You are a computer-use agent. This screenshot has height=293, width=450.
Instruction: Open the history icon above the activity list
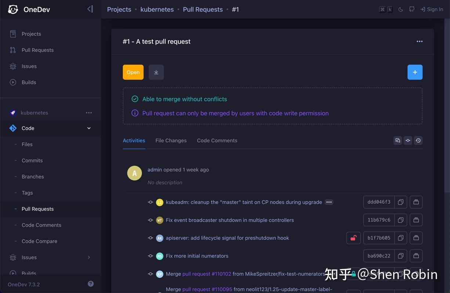[x=418, y=140]
